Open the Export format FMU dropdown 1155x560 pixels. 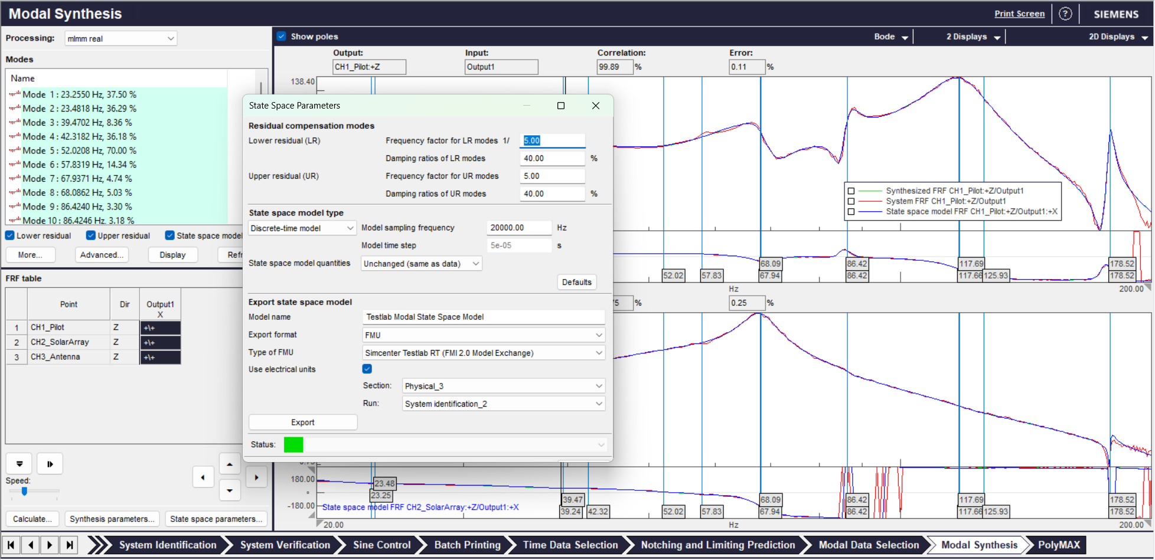[484, 335]
